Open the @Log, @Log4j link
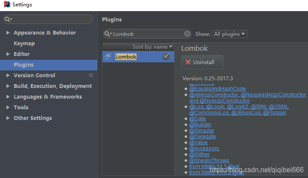The height and width of the screenshot is (178, 308). coord(239,110)
